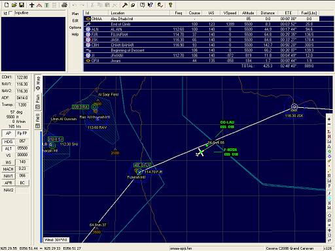Click the New flight plan icon
This screenshot has height=251, width=335.
[x=7, y=5]
